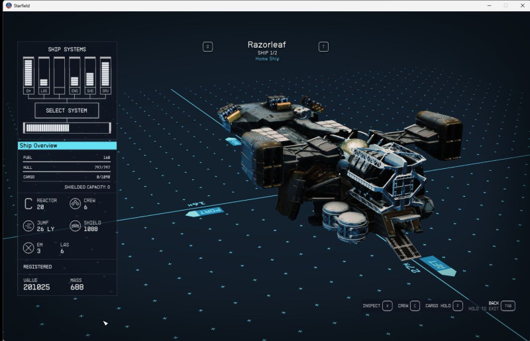Click the REGISTERED status label
Viewport: 530px width, 341px height.
click(x=38, y=267)
